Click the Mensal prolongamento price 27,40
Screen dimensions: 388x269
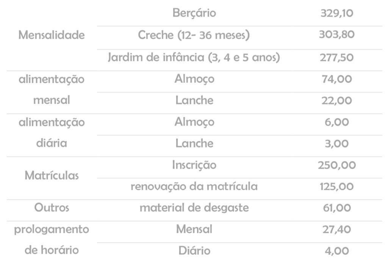(x=336, y=230)
